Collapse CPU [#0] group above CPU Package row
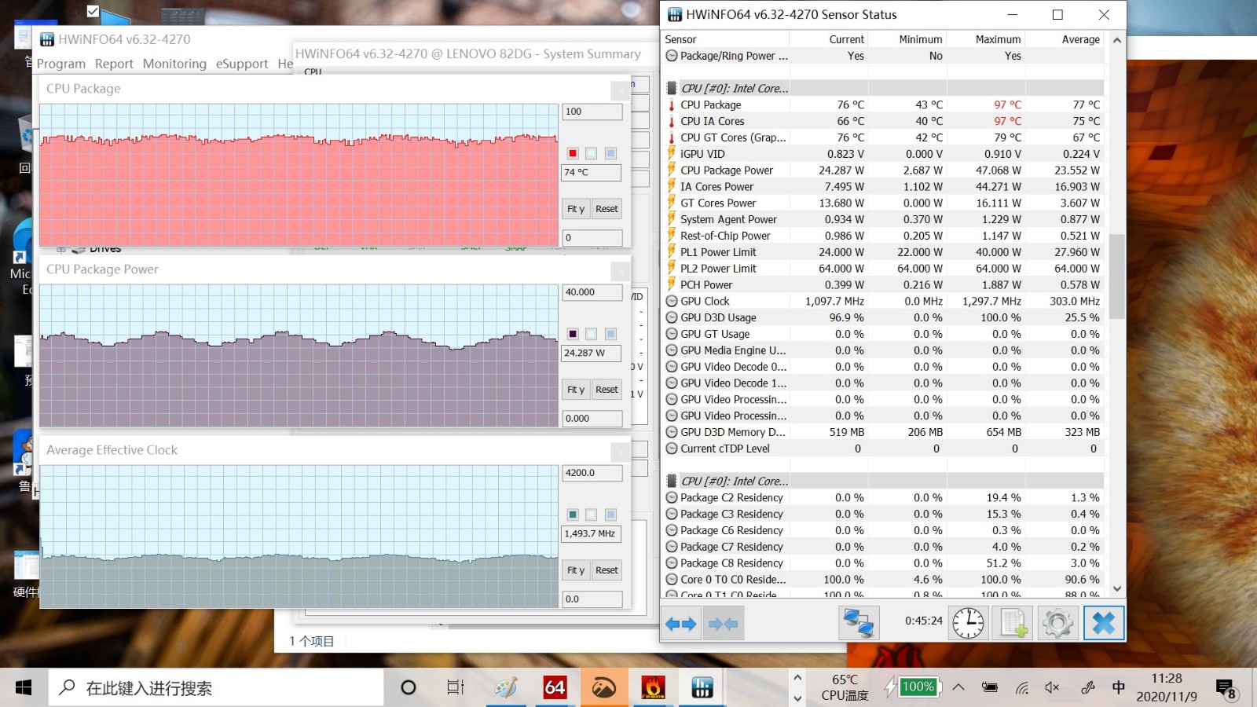This screenshot has width=1257, height=707. (672, 88)
